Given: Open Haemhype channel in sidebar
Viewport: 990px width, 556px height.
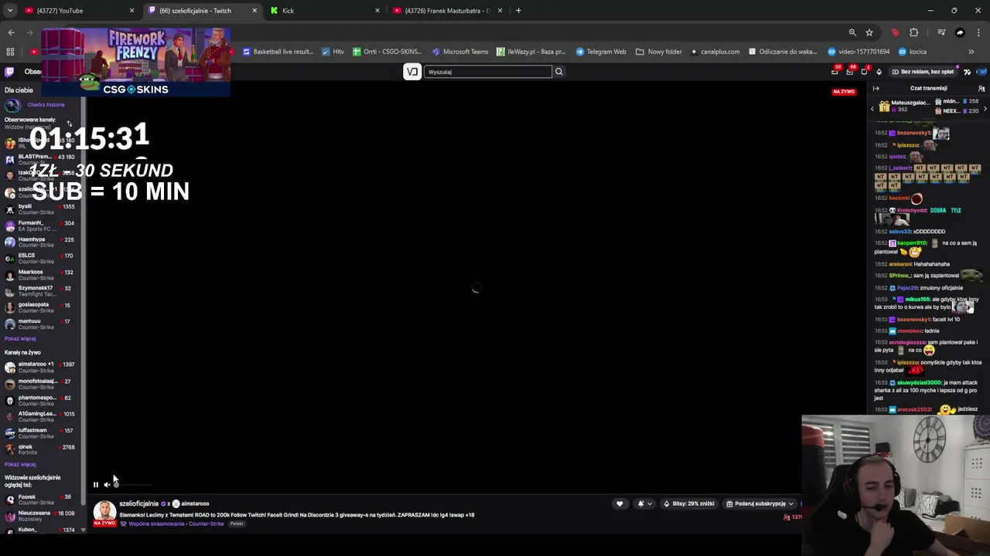Looking at the screenshot, I should [x=40, y=242].
